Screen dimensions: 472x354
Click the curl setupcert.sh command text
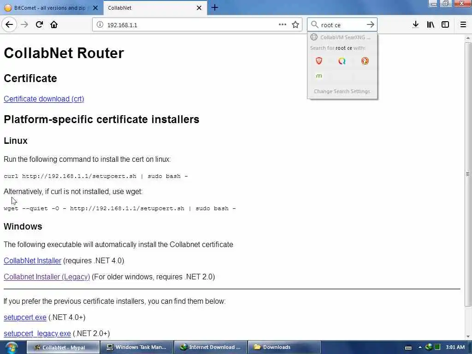point(96,176)
